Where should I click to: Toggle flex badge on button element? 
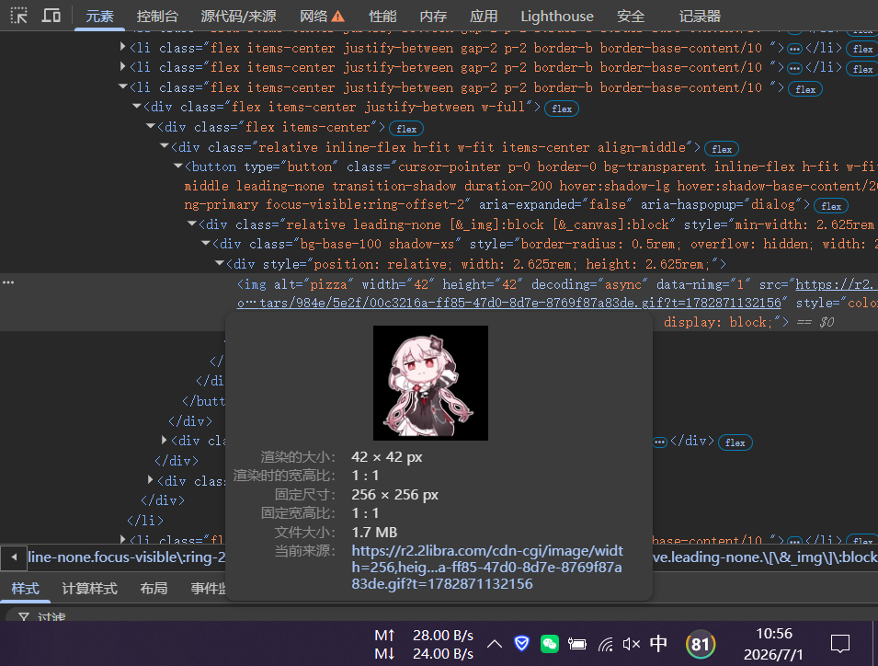coord(831,206)
